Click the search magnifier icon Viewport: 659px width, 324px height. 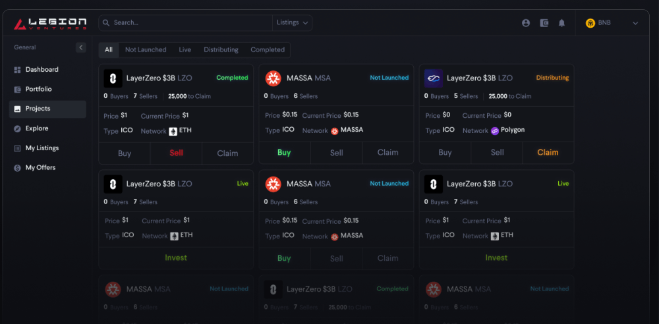click(106, 22)
